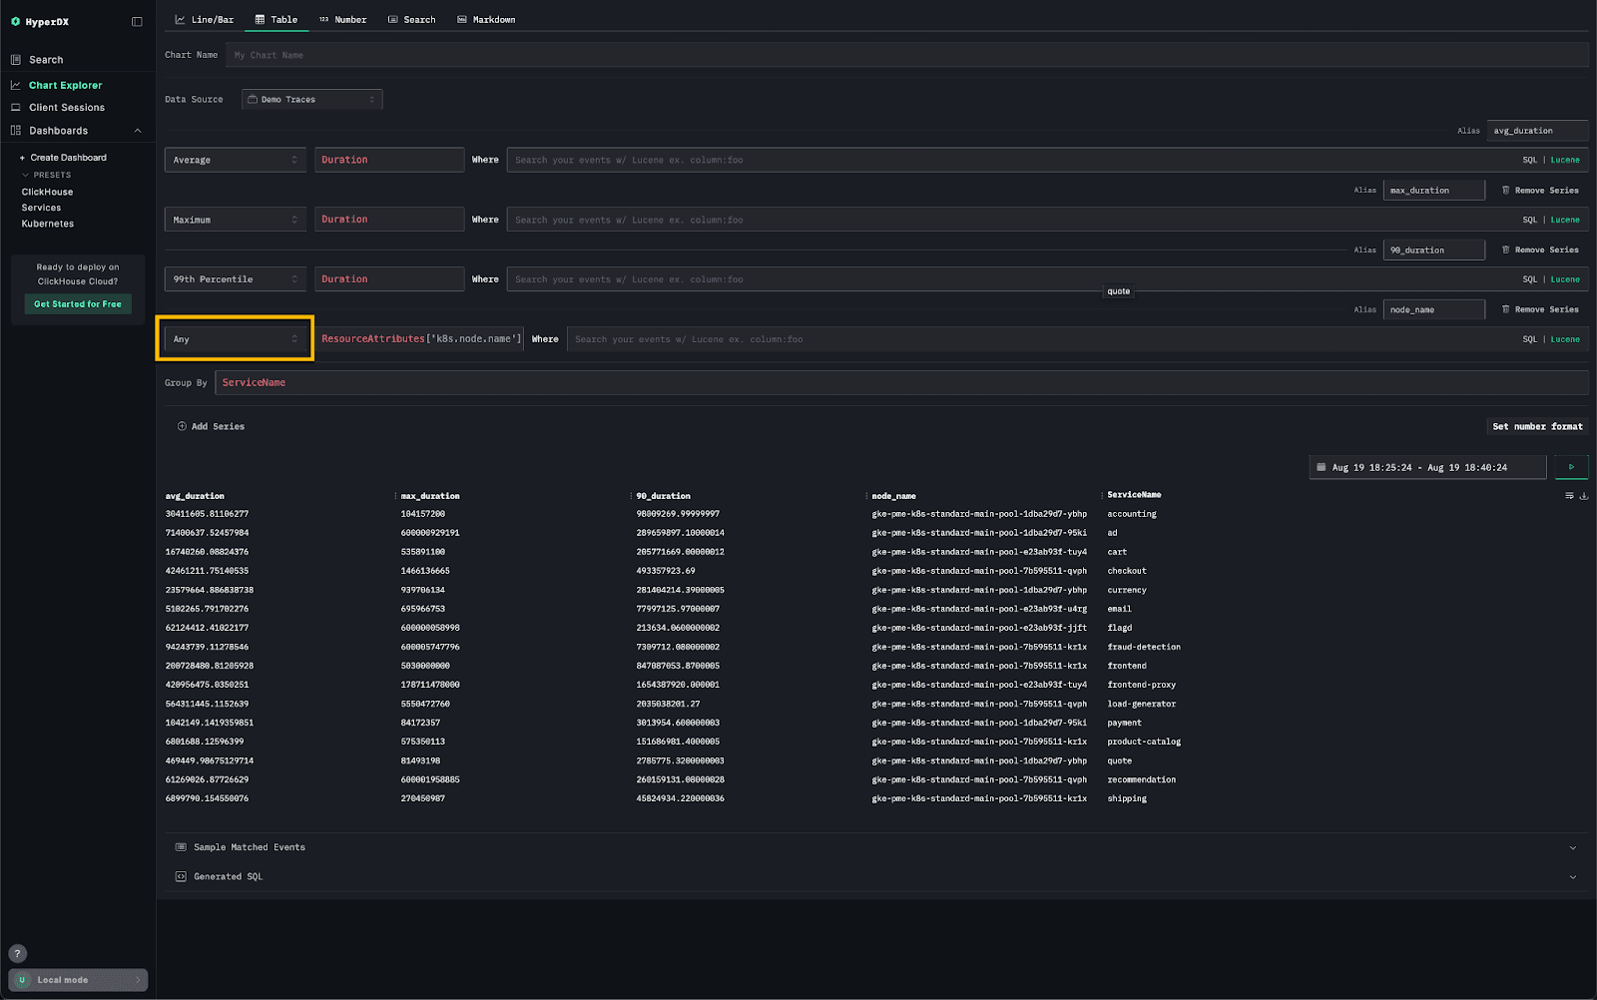Open the 99th Percentile aggregation dropdown
The width and height of the screenshot is (1597, 1000).
tap(235, 279)
